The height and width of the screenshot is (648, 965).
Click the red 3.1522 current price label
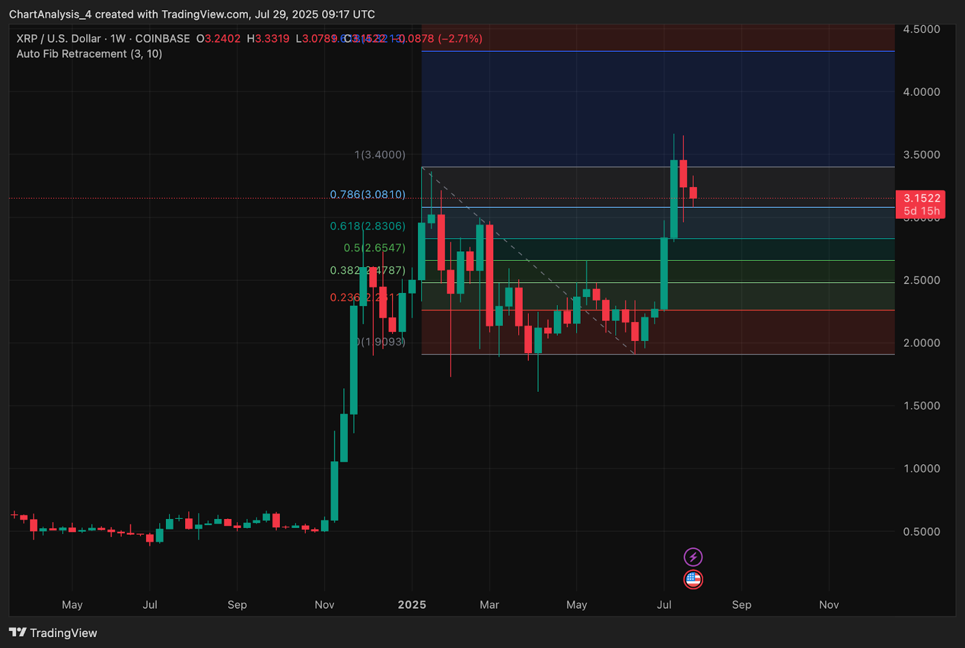[x=921, y=198]
